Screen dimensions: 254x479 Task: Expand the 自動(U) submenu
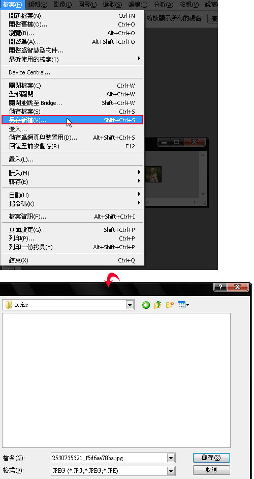[72, 195]
